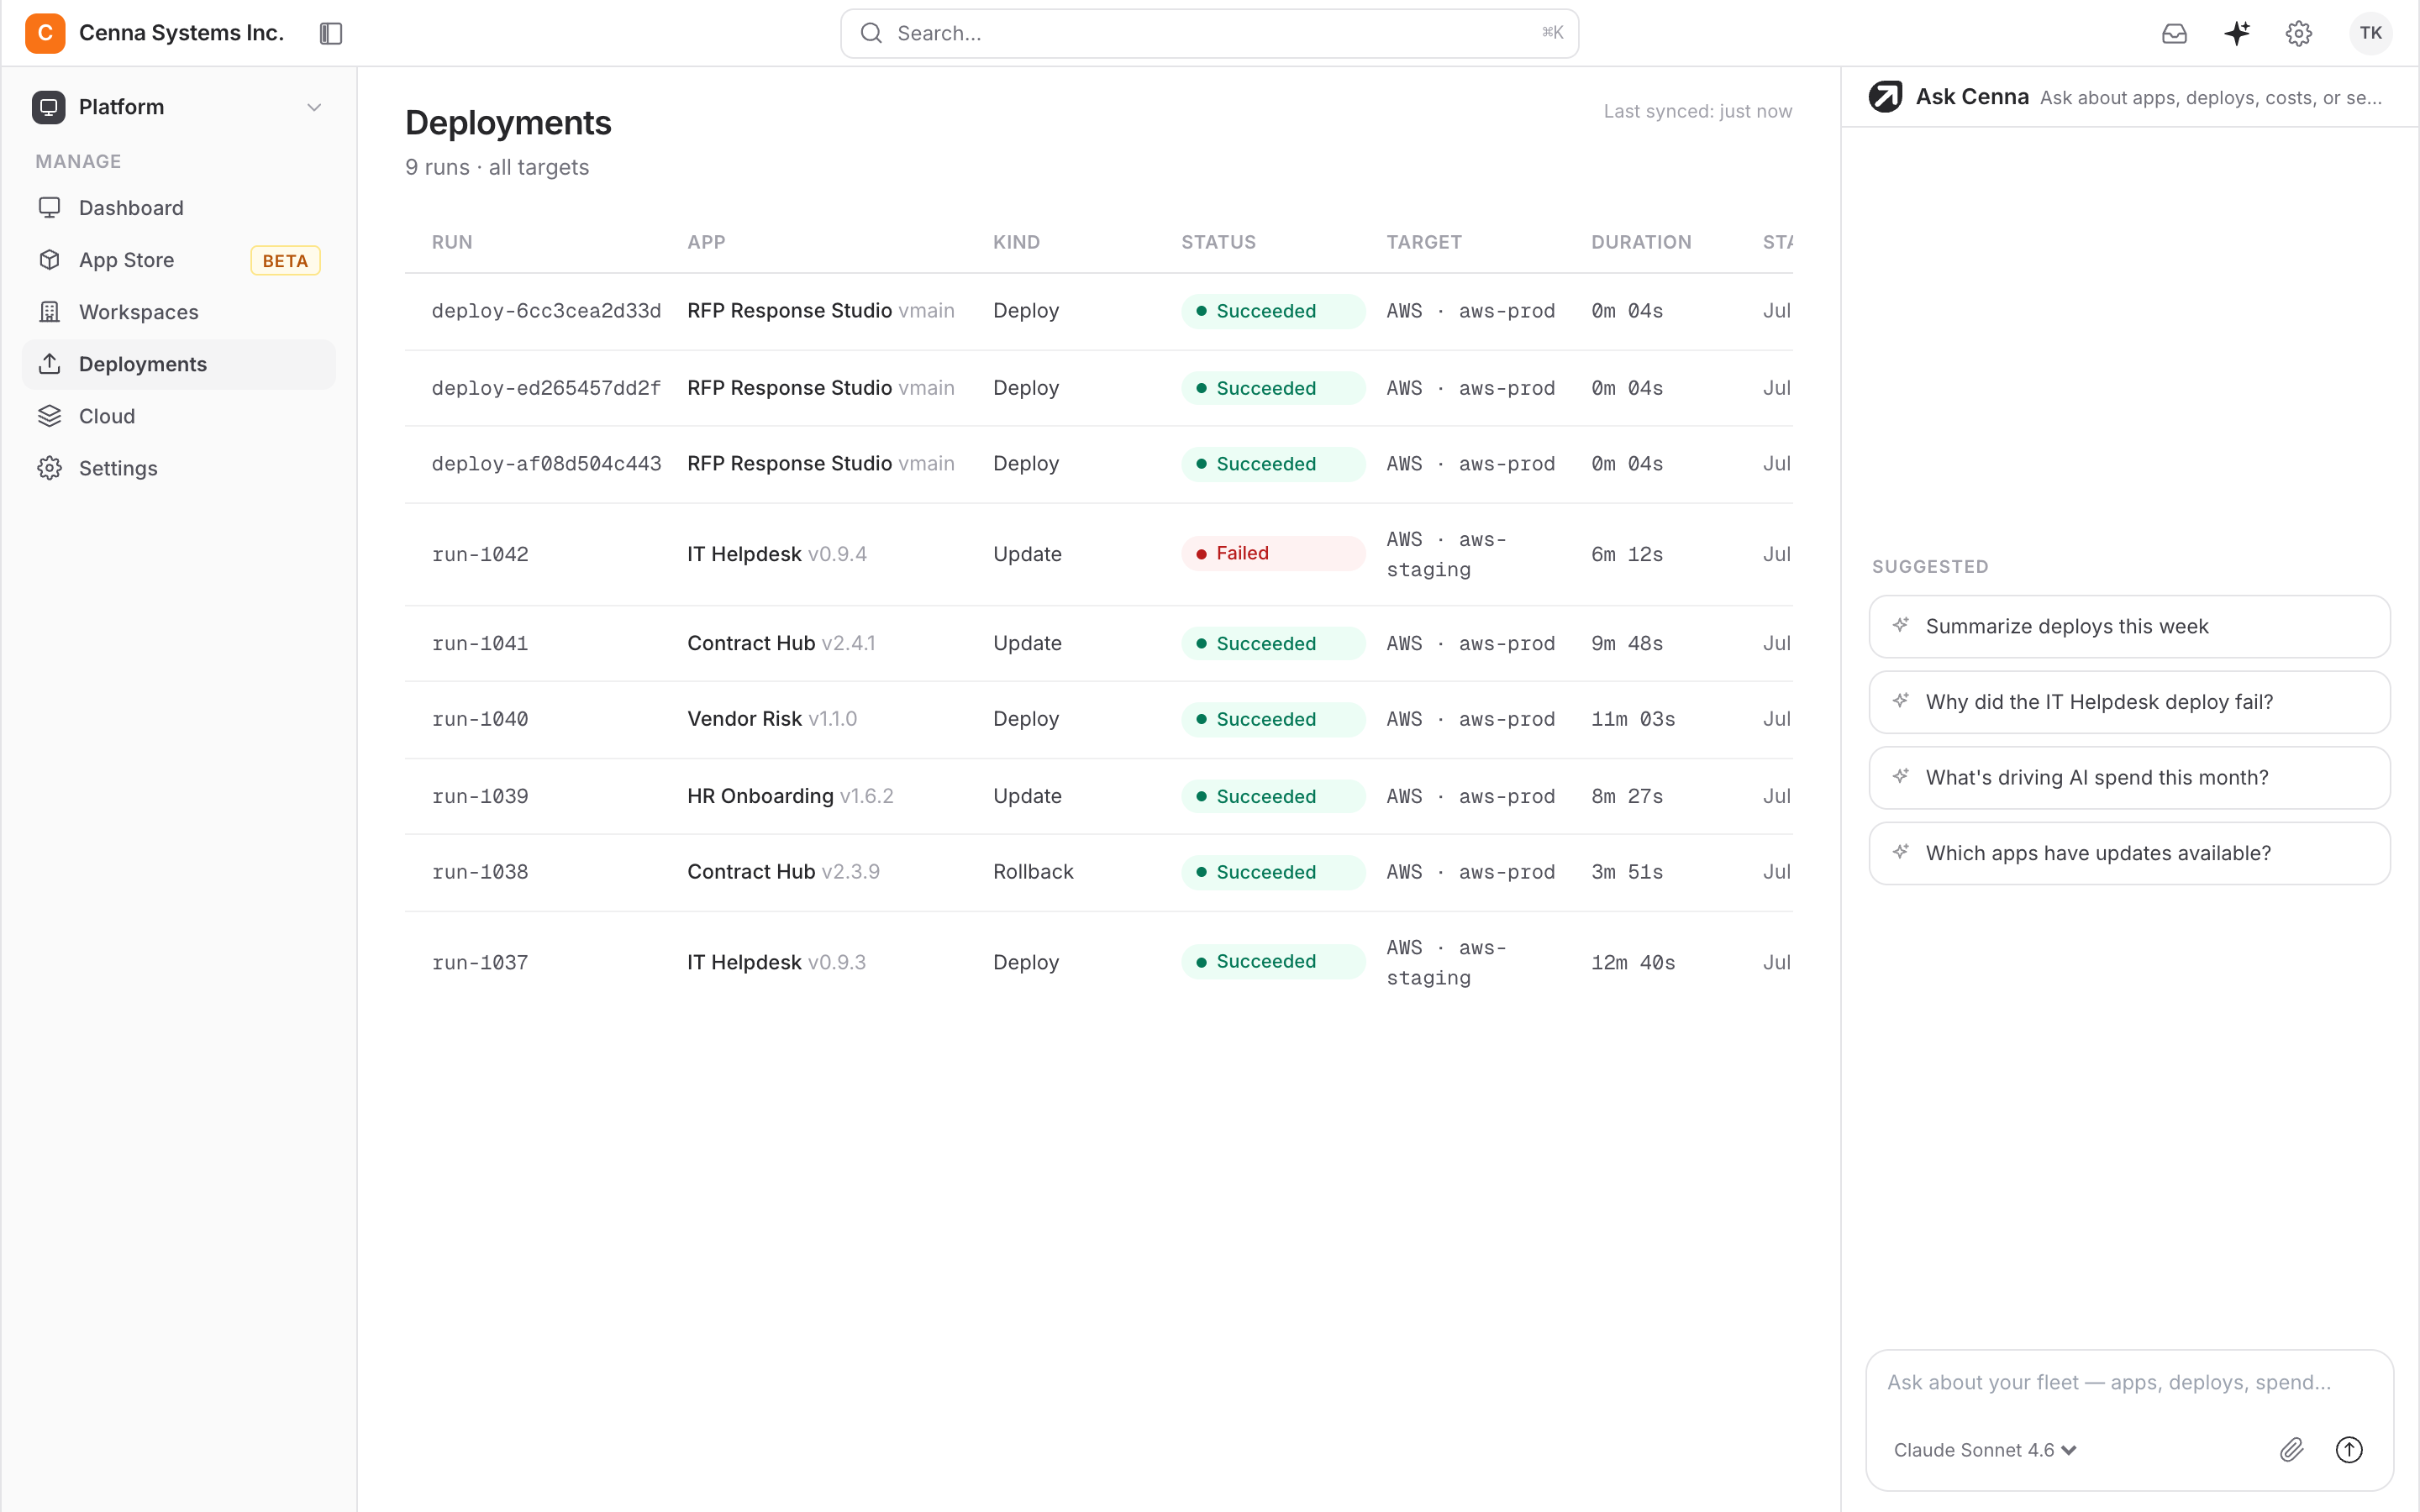Open App Store in the sidebar
The image size is (2420, 1512).
pos(179,260)
